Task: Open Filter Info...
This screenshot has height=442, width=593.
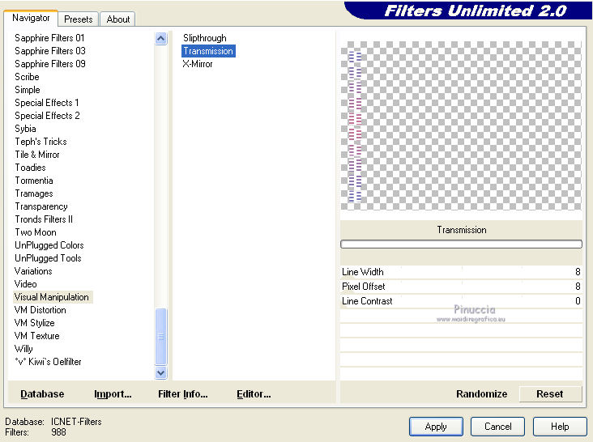Action: tap(182, 394)
